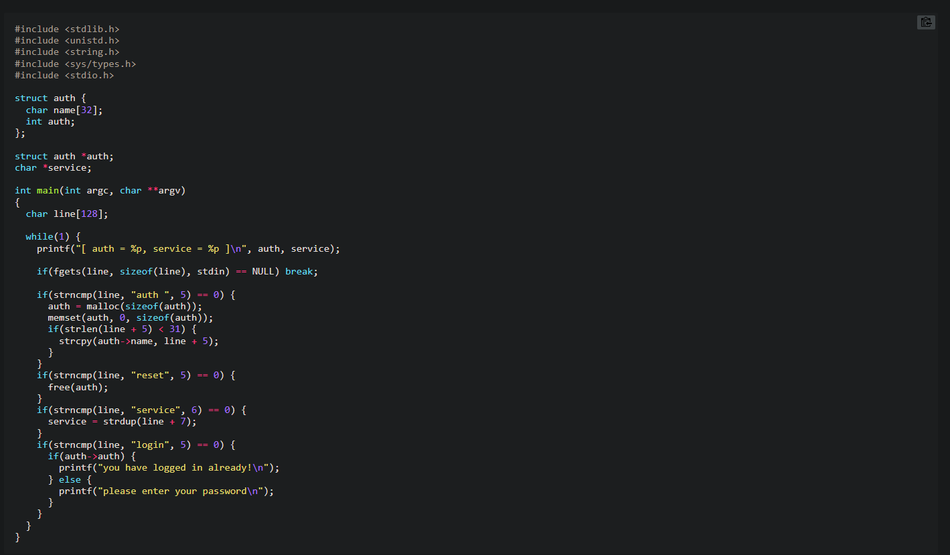Click the '#include <unistd.h>' line
Viewport: 950px width, 555px height.
click(x=67, y=41)
